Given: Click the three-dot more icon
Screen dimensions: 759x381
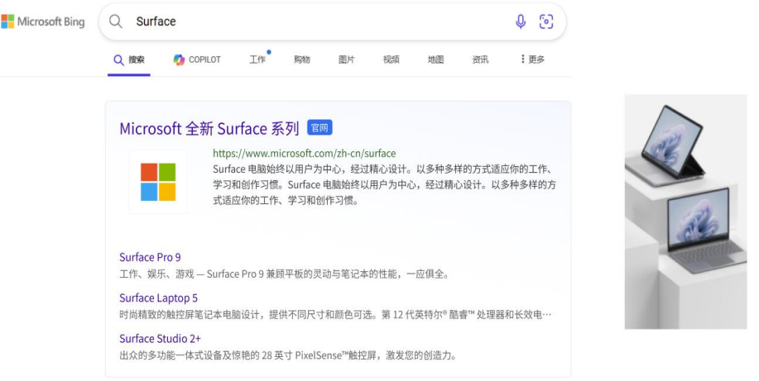Looking at the screenshot, I should pyautogui.click(x=523, y=59).
